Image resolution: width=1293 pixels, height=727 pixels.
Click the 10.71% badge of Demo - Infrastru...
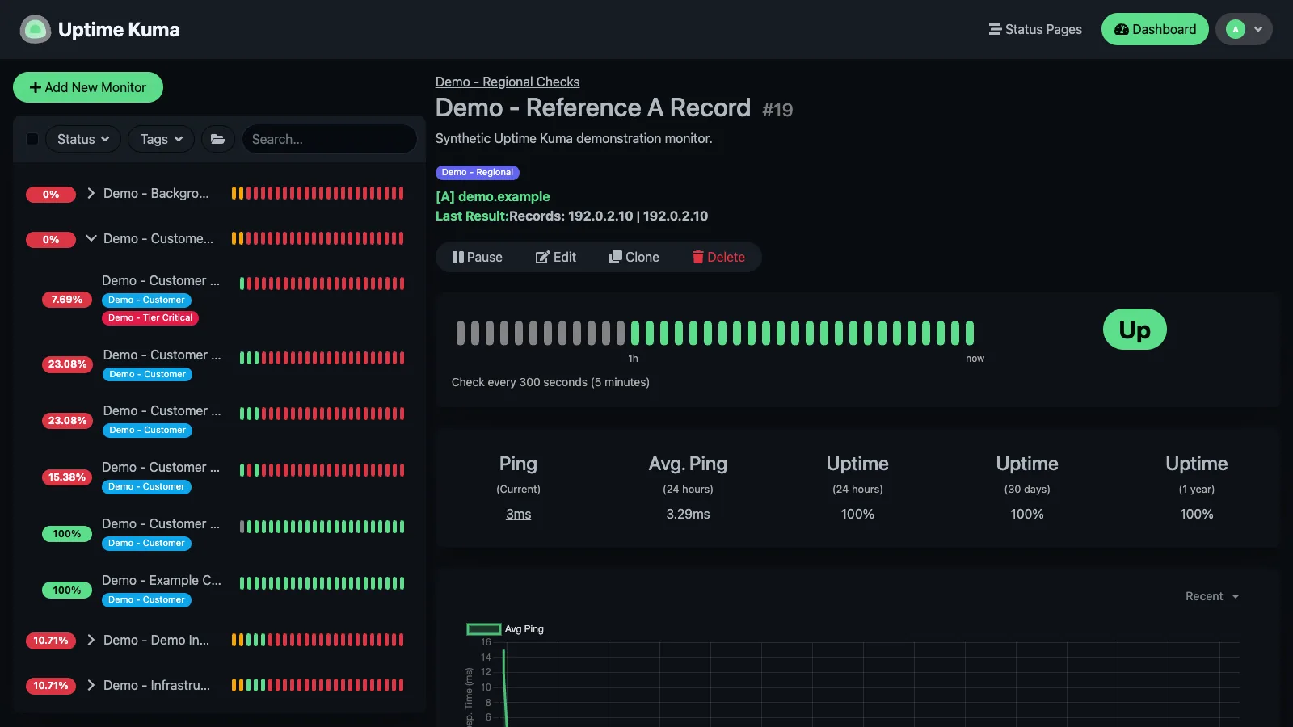coord(51,686)
